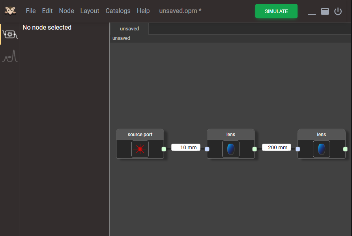Open the analysis graph sidebar icon
Screen dimensions: 352x236
point(10,56)
